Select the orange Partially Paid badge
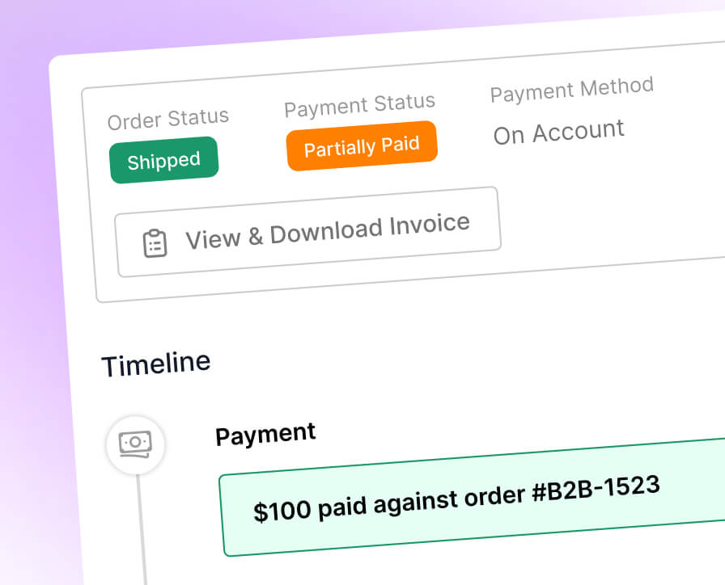This screenshot has width=725, height=585. (362, 146)
